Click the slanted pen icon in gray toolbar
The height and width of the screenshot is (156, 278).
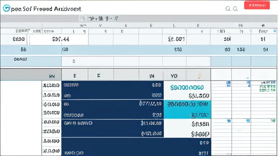point(116,18)
